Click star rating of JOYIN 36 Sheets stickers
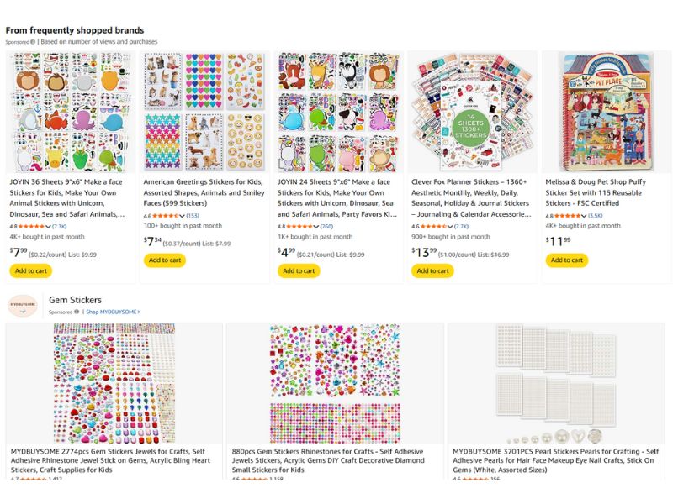The width and height of the screenshot is (673, 504). [31, 226]
